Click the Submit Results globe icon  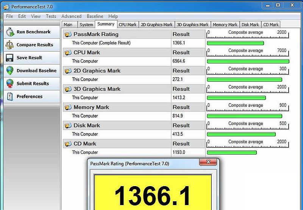point(10,83)
